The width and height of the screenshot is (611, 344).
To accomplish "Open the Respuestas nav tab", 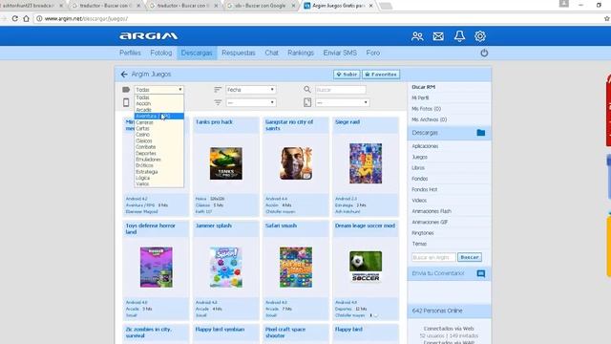I will pyautogui.click(x=238, y=53).
